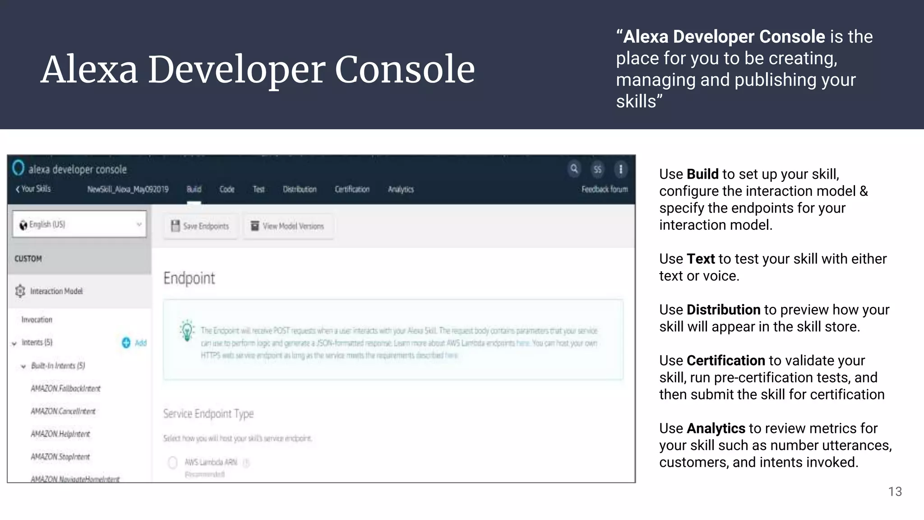Click the Alexa ring logo icon
Screen dimensions: 924x520
click(18, 168)
